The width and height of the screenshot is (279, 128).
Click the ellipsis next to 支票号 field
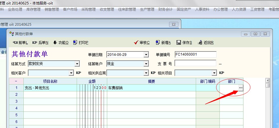coord(220,64)
